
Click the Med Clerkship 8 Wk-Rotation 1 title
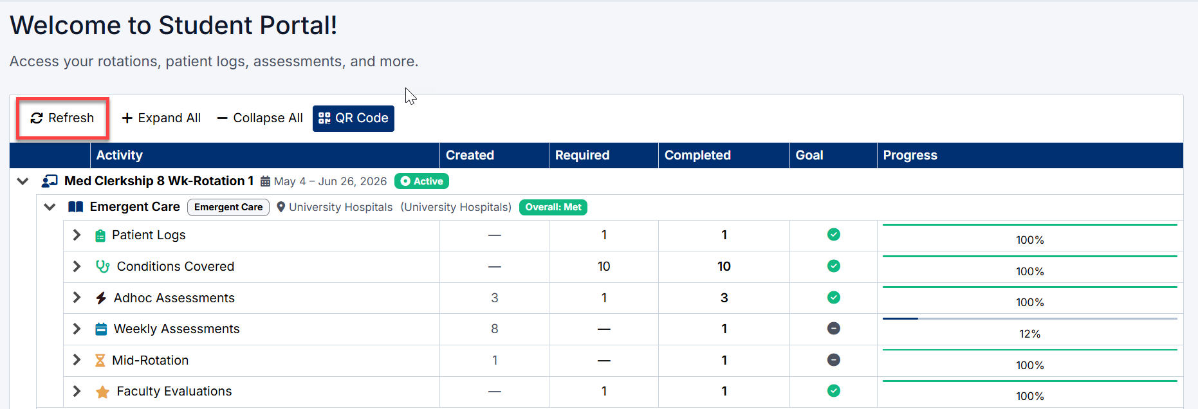tap(159, 181)
